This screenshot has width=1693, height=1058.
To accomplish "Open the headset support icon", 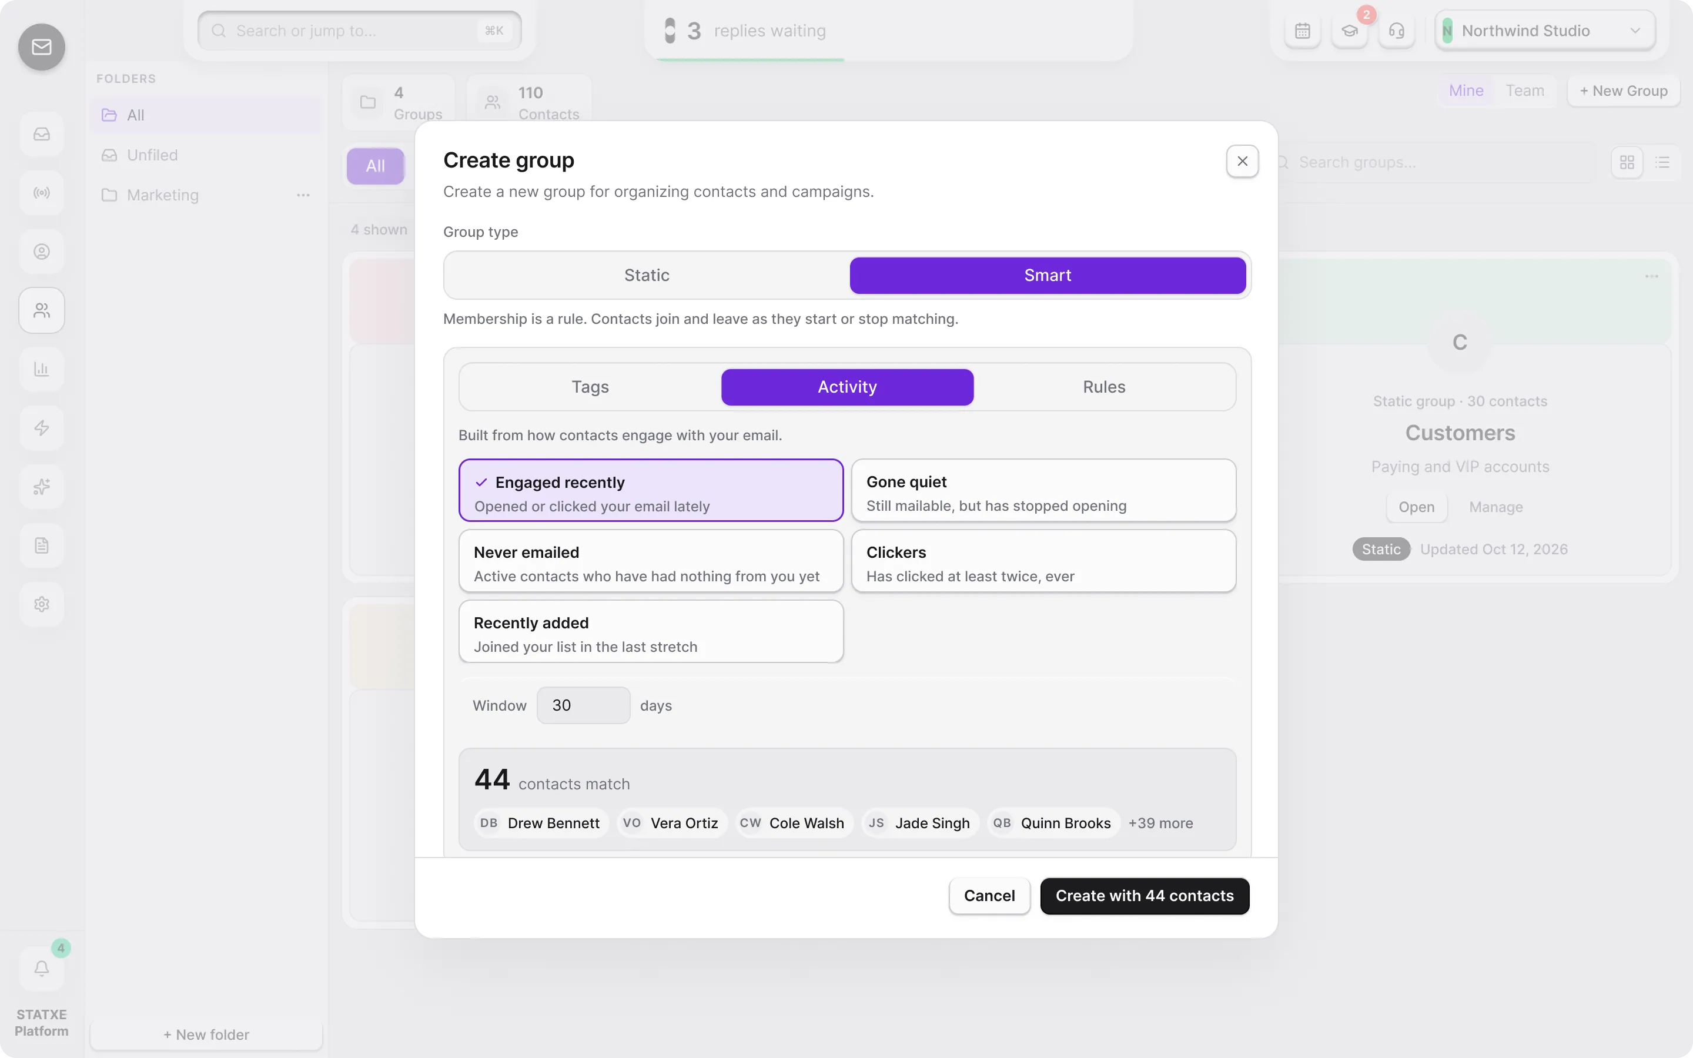I will [x=1396, y=31].
